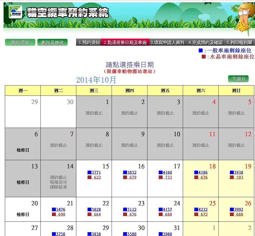Viewport: 255px width, 236px height.
Task: Choose crystal cabin seats 676 on the 18th
Action: [x=201, y=177]
